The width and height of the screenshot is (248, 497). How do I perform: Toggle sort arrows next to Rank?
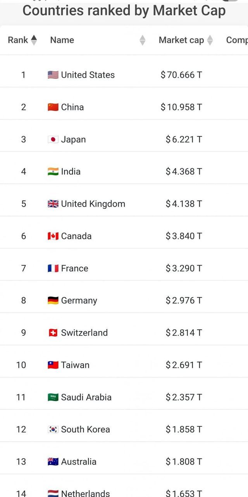pyautogui.click(x=34, y=40)
